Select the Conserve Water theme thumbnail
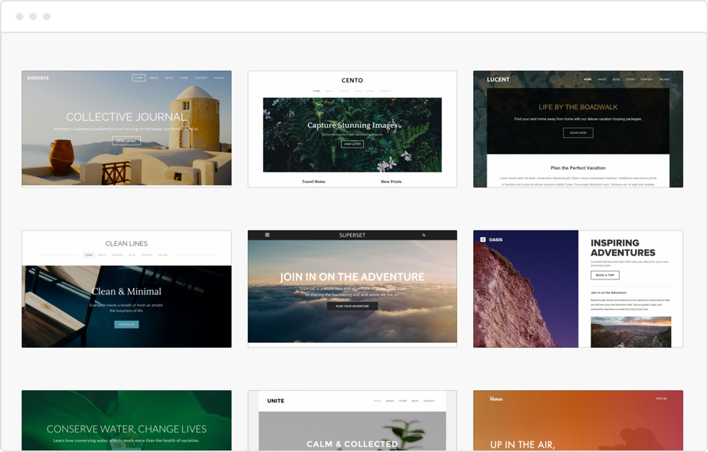708x452 pixels. (x=127, y=420)
